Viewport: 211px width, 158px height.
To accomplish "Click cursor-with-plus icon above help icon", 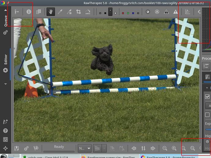I will (6, 122).
